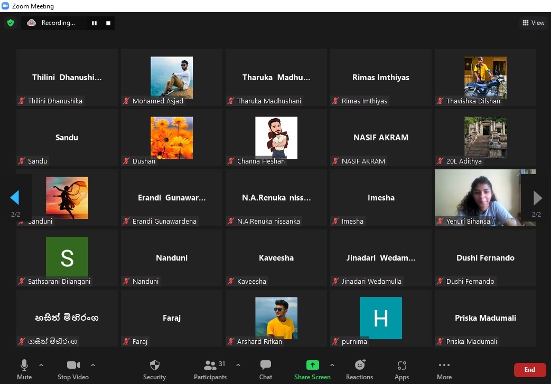Click the red End meeting button
This screenshot has height=384, width=551.
click(x=530, y=370)
